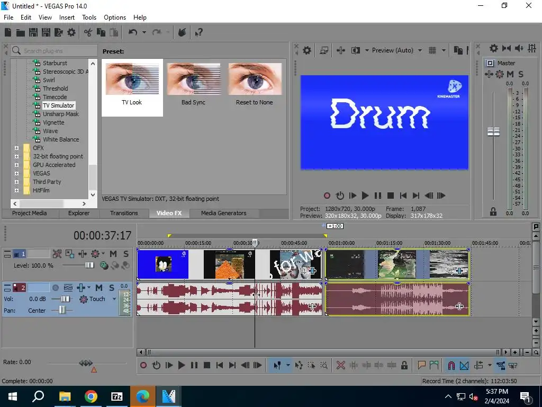The width and height of the screenshot is (542, 407).
Task: Expand the Third Party folder
Action: tap(16, 182)
